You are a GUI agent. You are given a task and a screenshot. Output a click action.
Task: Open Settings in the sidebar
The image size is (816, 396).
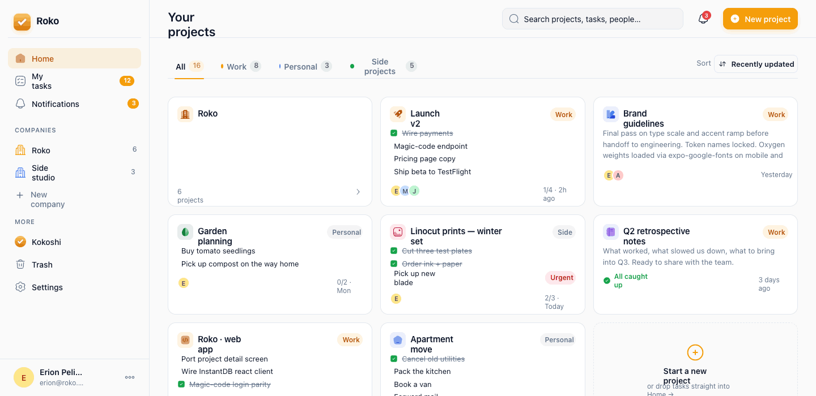tap(74, 287)
